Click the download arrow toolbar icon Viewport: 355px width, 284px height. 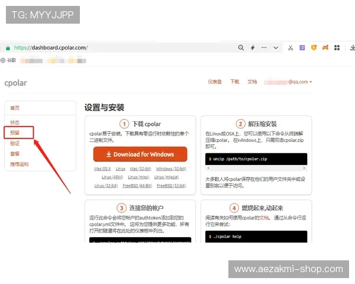tap(353, 48)
